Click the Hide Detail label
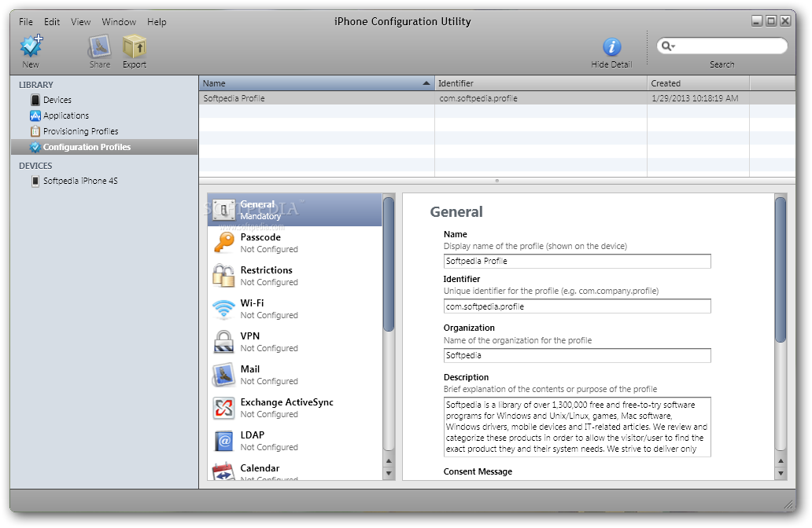The image size is (812, 528). click(611, 64)
